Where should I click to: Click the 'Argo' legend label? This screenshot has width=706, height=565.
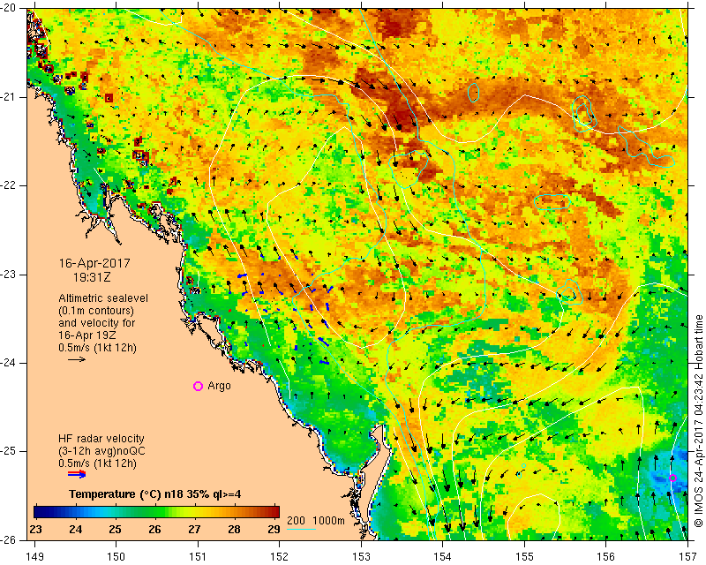pyautogui.click(x=219, y=386)
